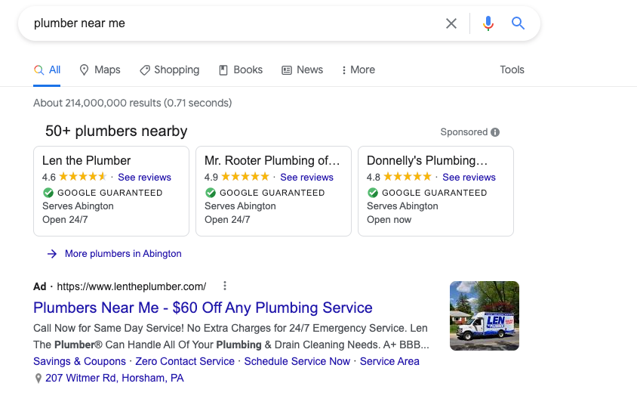
Task: Click 'Open now' on Donnelly's Plumbing card
Action: (389, 220)
